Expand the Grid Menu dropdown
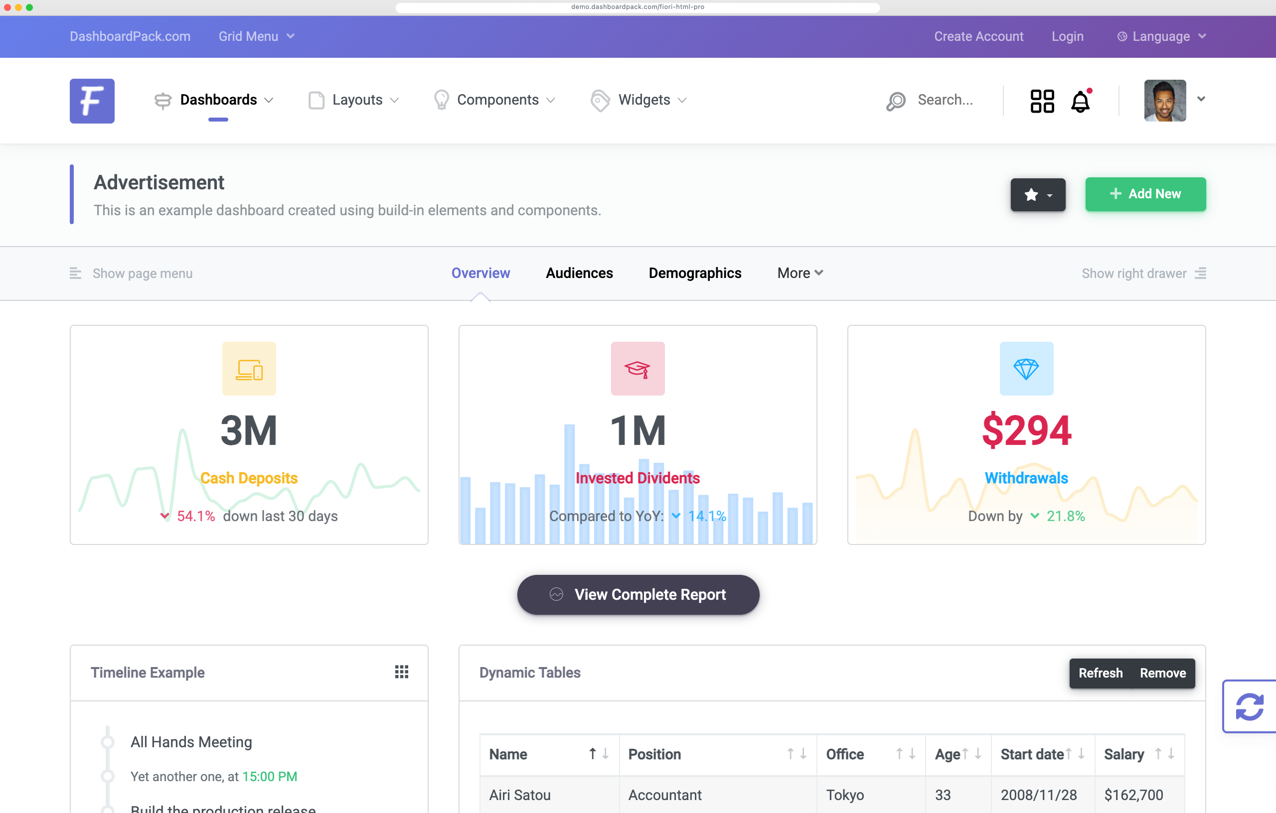1276x813 pixels. (x=257, y=36)
